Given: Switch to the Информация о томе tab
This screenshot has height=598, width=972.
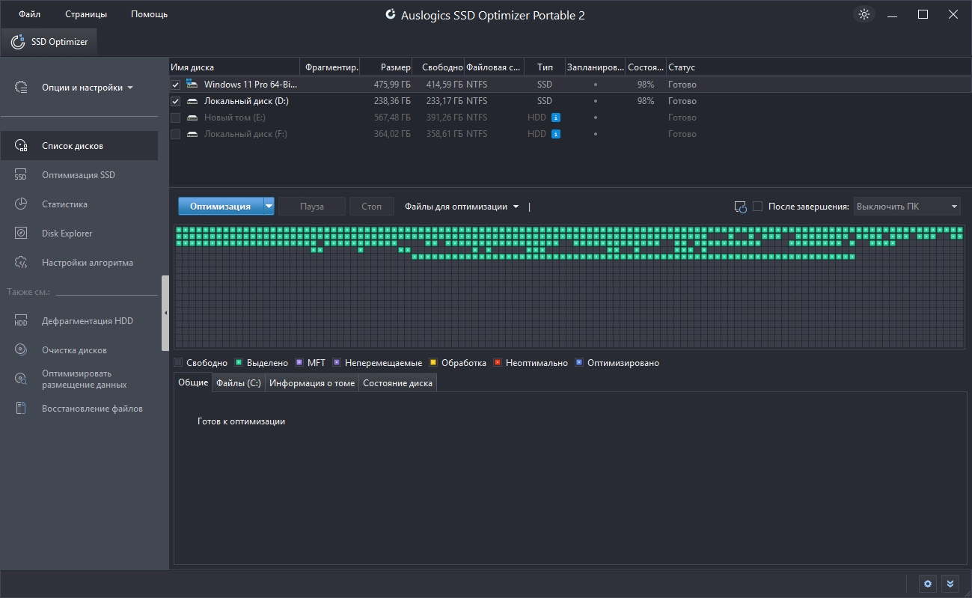Looking at the screenshot, I should (x=312, y=382).
